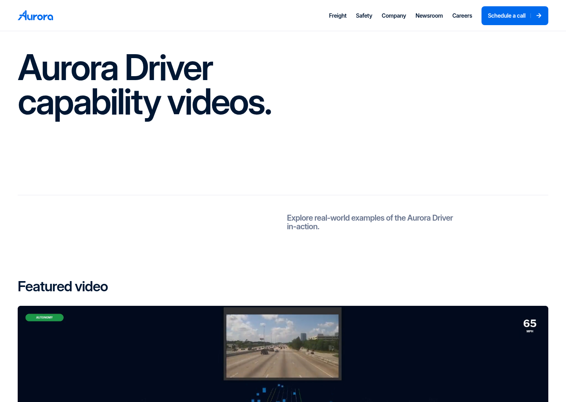Go to the Company navigation menu
Image resolution: width=566 pixels, height=402 pixels.
pos(394,16)
